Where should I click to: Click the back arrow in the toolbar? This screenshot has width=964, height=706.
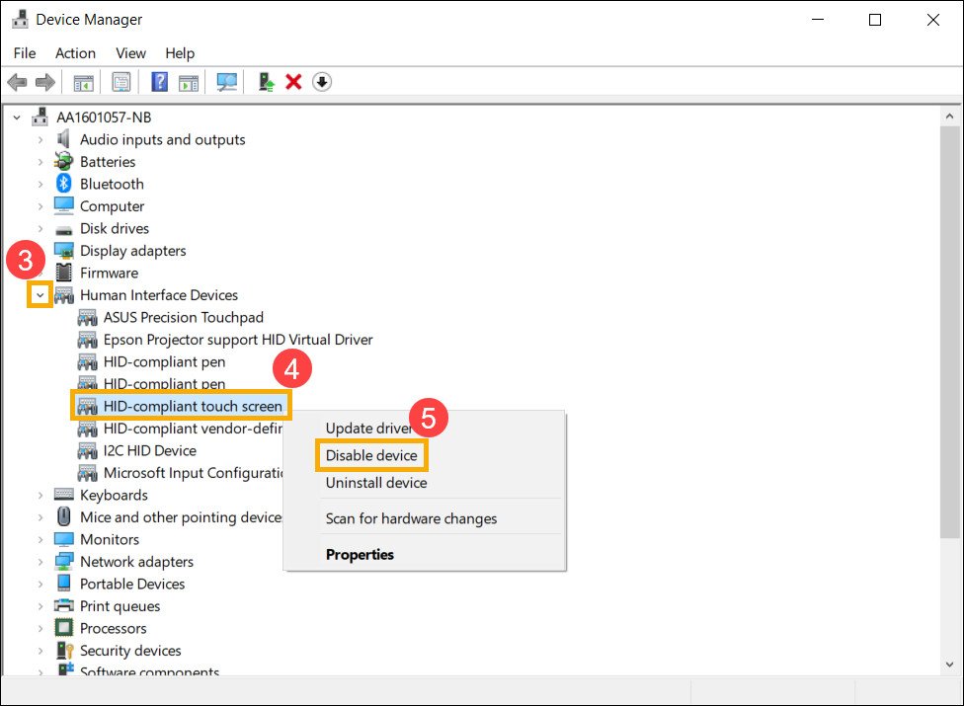pos(17,82)
